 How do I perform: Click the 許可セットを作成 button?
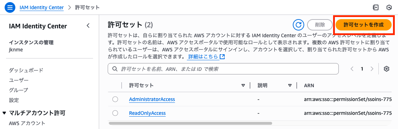(363, 25)
